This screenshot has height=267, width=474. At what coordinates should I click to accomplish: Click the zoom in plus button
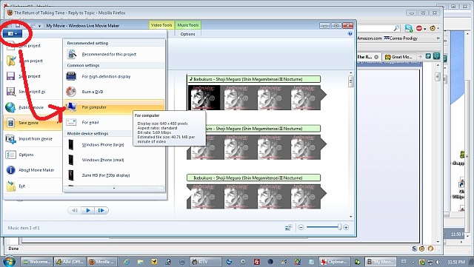[346, 227]
